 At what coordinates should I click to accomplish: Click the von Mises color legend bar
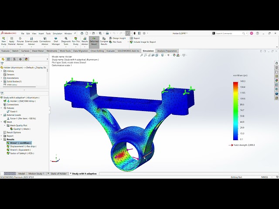coord(235,111)
